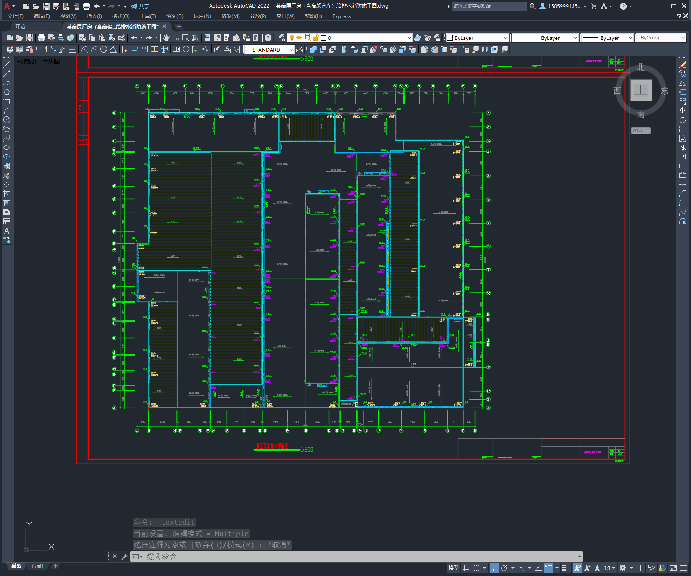Toggle Ortho mode in status bar
The image size is (691, 576).
(x=494, y=568)
